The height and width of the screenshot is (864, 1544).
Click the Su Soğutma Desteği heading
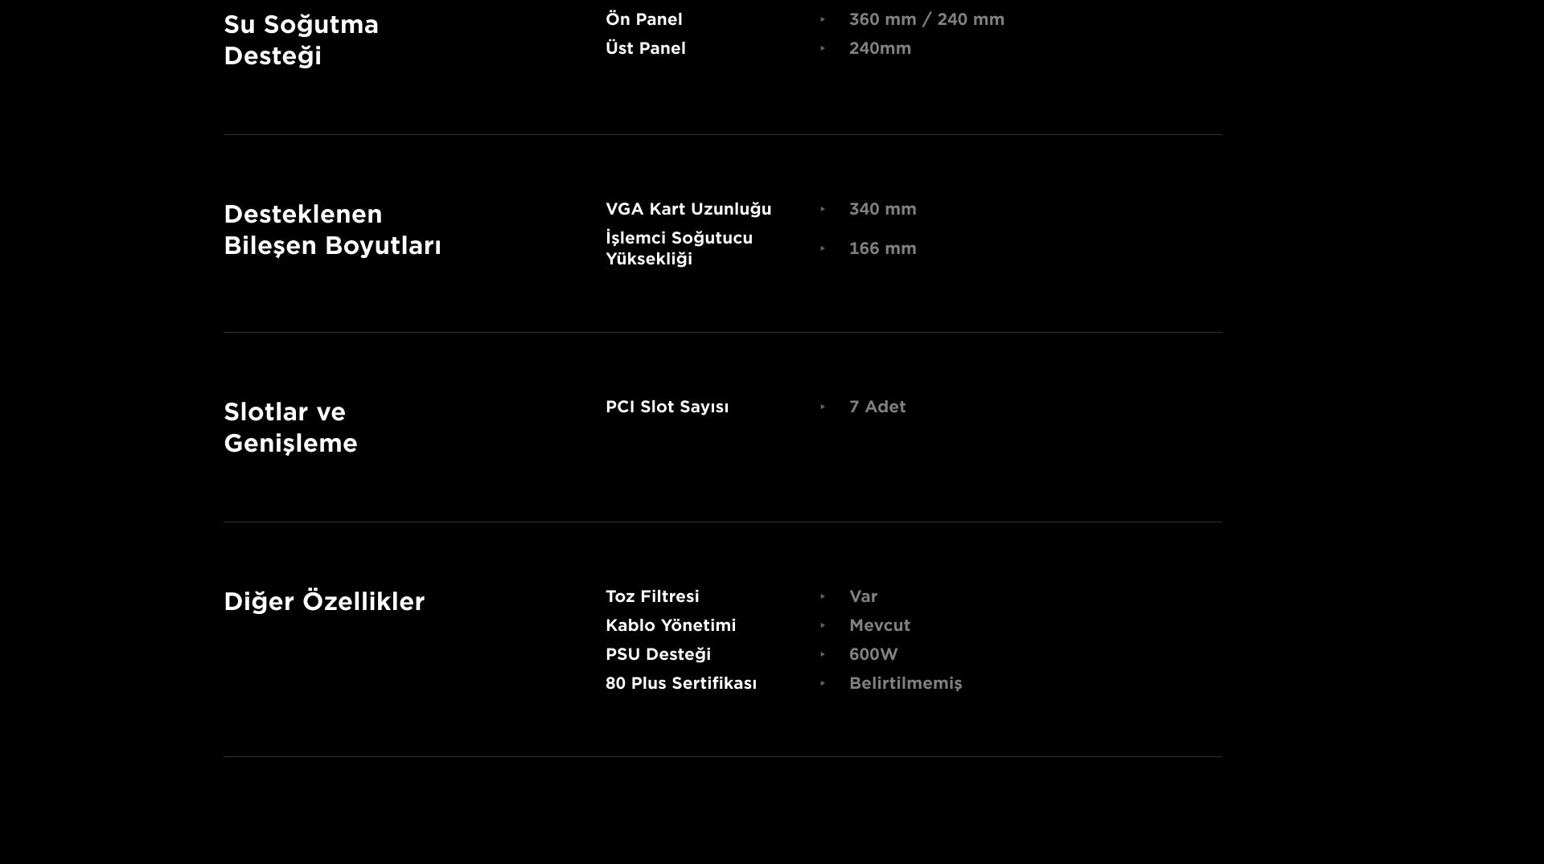301,40
